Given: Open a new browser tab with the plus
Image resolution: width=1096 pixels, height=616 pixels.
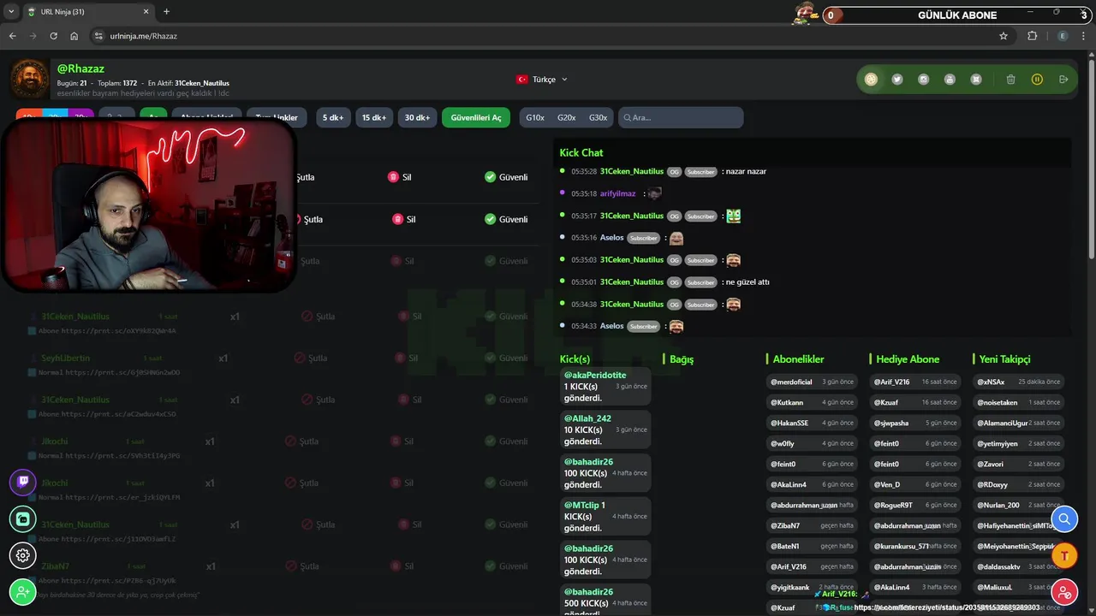Looking at the screenshot, I should (x=166, y=12).
